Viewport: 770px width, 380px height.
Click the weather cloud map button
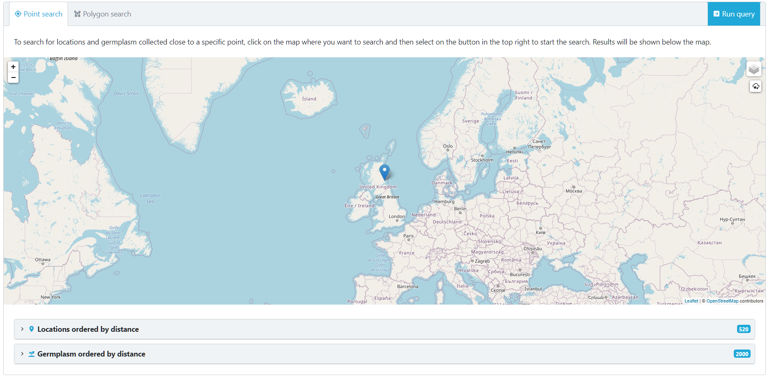pos(755,86)
